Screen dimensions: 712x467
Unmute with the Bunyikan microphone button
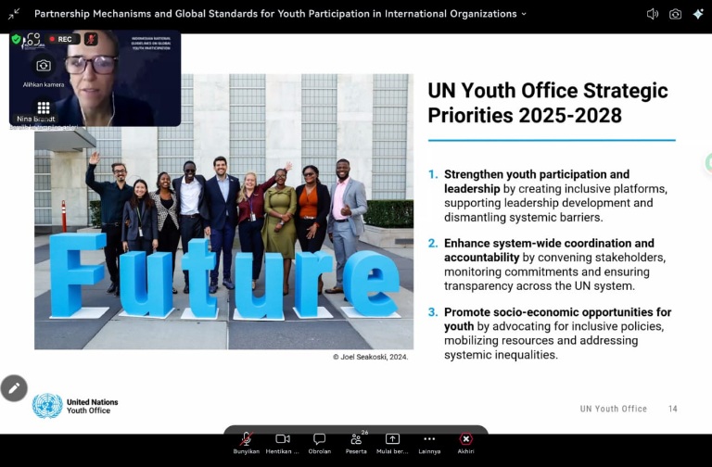tap(246, 444)
